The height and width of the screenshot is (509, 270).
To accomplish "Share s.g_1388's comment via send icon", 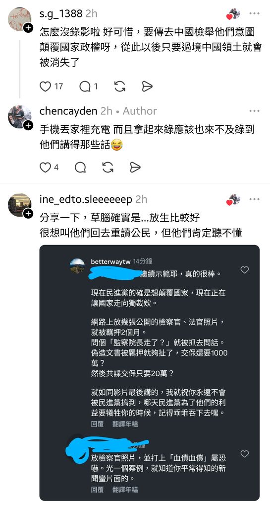I will pyautogui.click(x=147, y=86).
